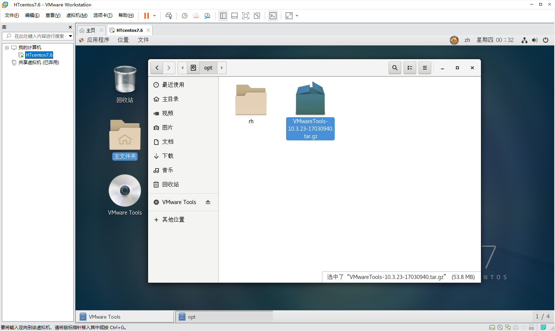
Task: Click the orange notification icon in top panel
Action: pos(454,40)
